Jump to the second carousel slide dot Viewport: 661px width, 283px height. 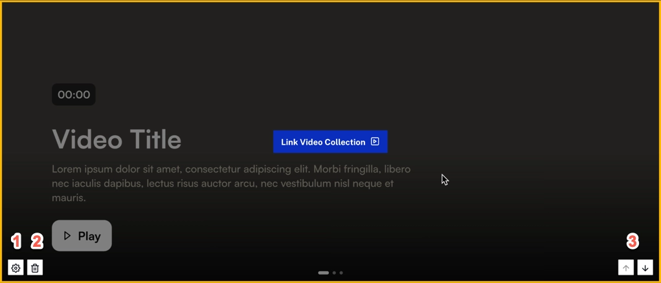334,273
